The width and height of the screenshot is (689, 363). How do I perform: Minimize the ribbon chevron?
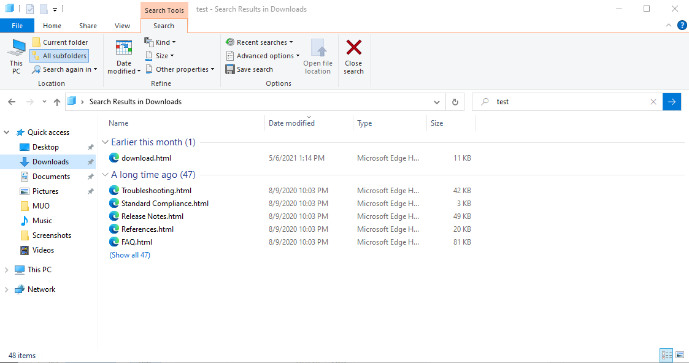668,26
